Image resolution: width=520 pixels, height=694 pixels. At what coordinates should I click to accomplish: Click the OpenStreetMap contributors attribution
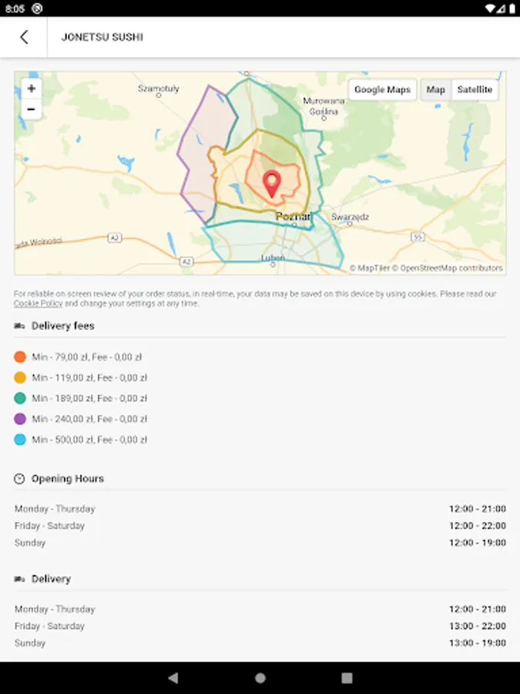coord(448,268)
